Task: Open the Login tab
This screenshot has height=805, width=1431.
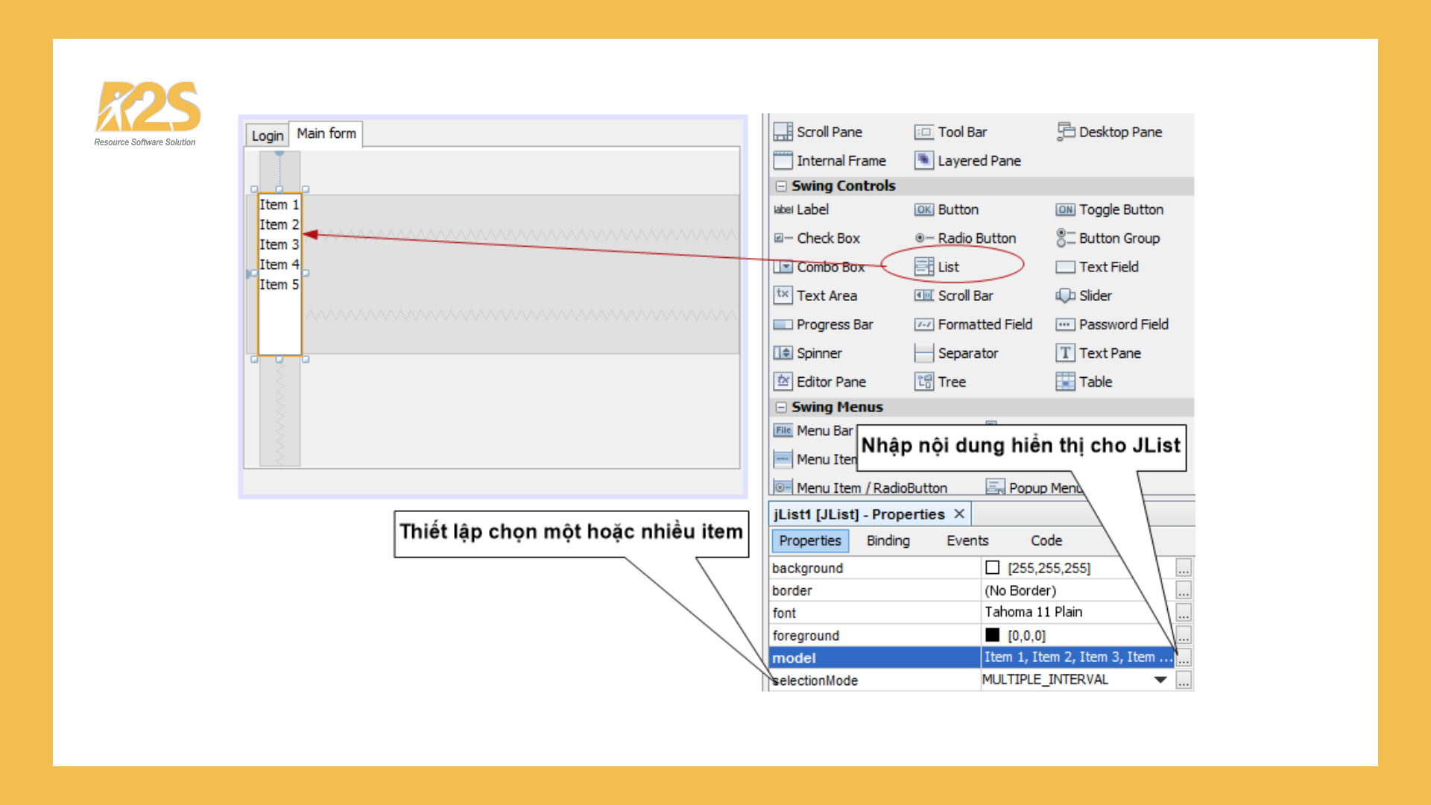Action: [267, 136]
